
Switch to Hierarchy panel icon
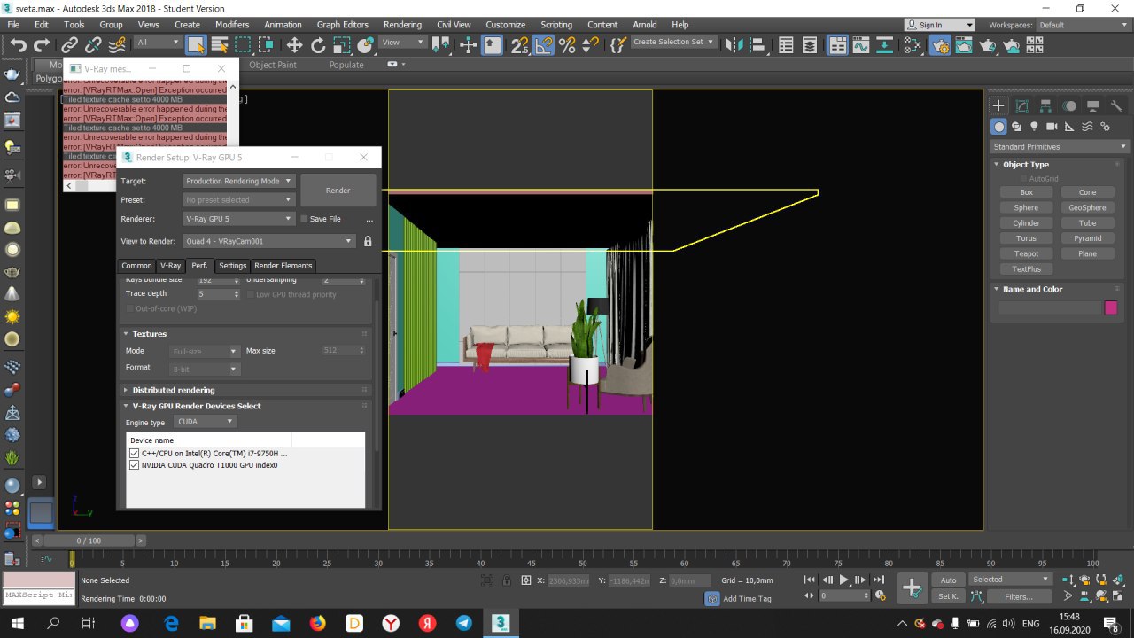[x=1046, y=105]
